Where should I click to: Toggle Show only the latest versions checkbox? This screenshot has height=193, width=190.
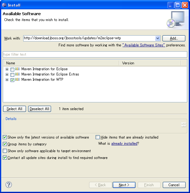coord(5,137)
